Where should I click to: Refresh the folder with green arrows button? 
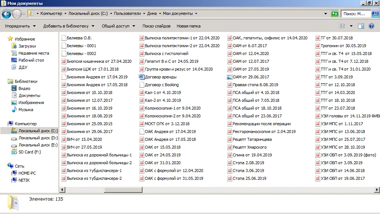[x=335, y=14]
